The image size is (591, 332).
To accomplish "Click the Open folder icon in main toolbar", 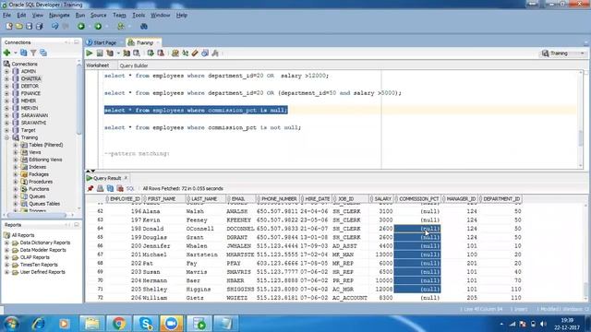I will pos(18,27).
